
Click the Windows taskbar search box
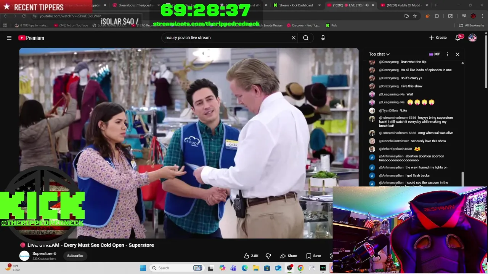(x=176, y=268)
